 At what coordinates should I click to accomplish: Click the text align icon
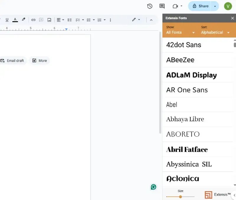(59, 20)
